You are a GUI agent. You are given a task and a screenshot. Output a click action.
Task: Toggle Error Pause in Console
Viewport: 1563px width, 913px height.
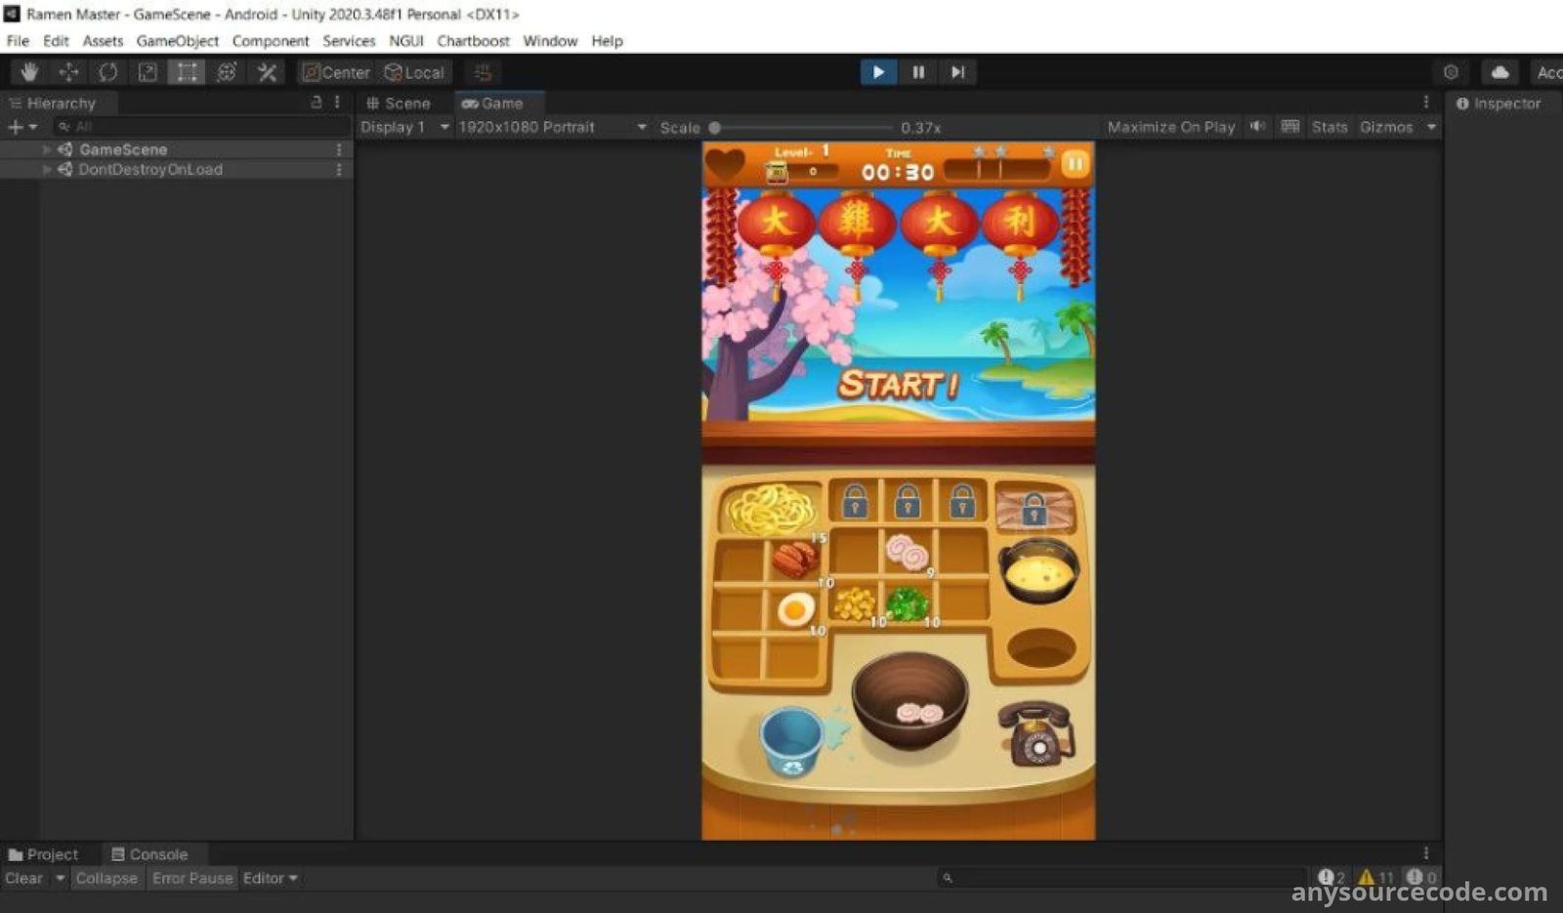(x=192, y=878)
